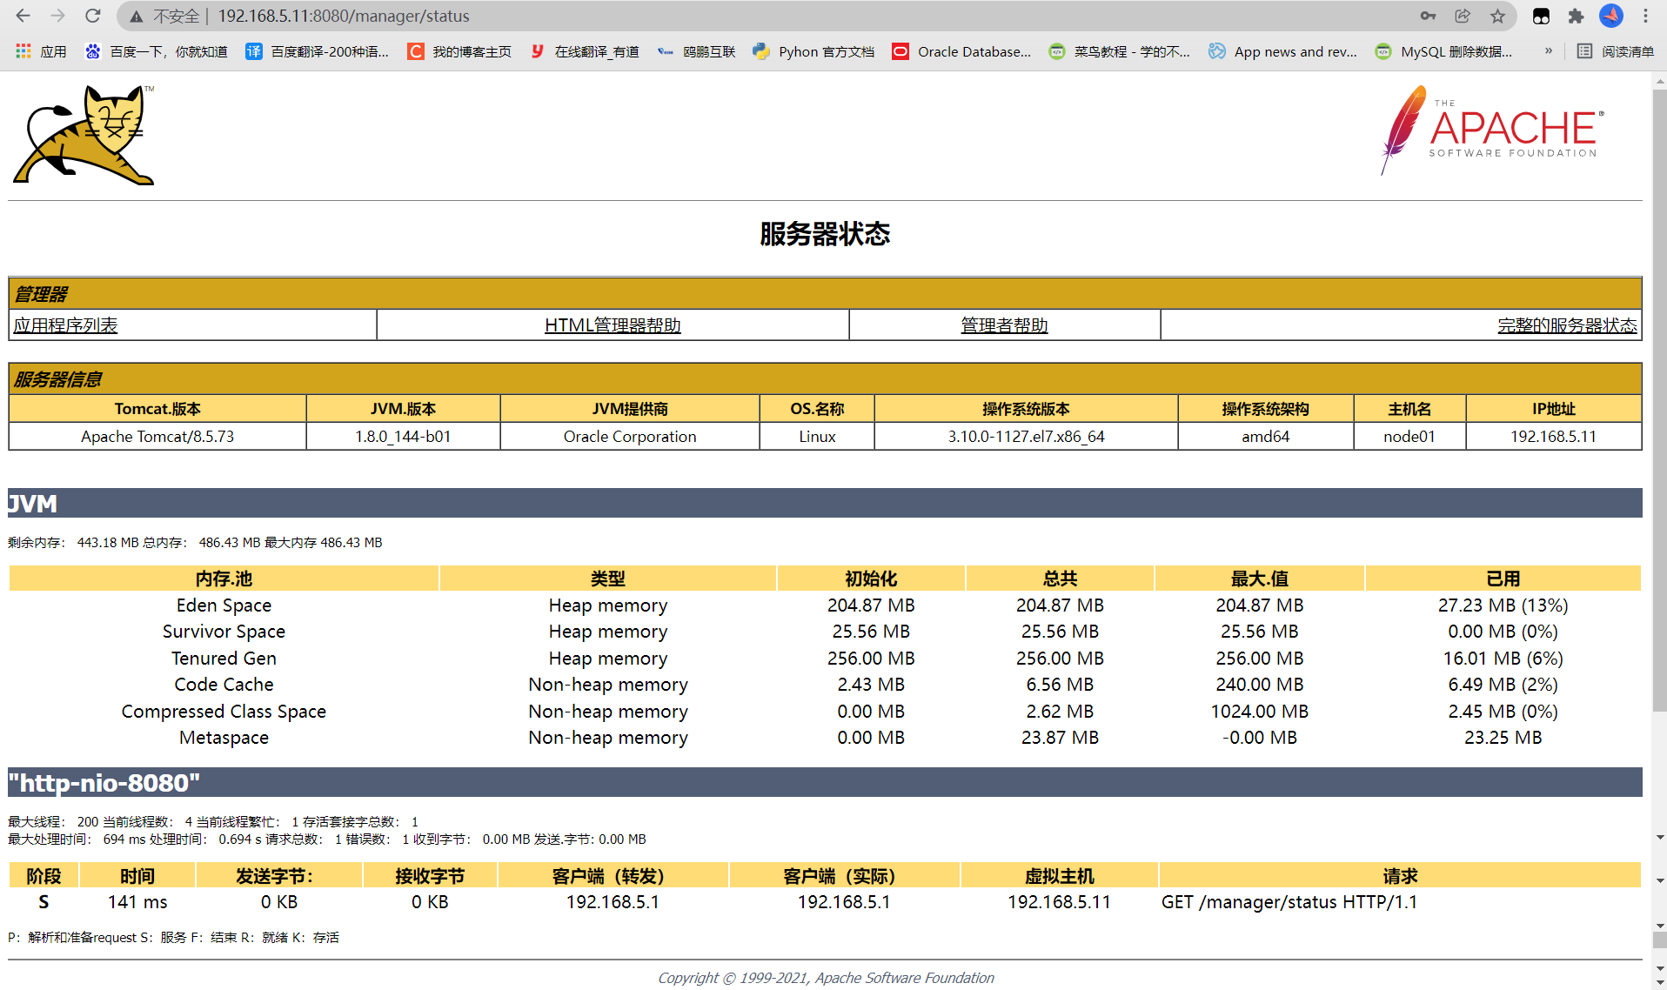This screenshot has height=990, width=1667.
Task: Click the Compressed Class Space row
Action: 825,712
